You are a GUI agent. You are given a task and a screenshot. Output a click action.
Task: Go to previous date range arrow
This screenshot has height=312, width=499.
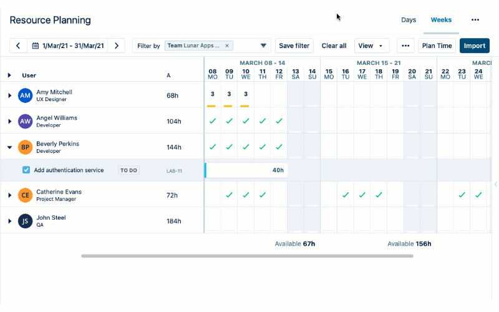tap(18, 46)
